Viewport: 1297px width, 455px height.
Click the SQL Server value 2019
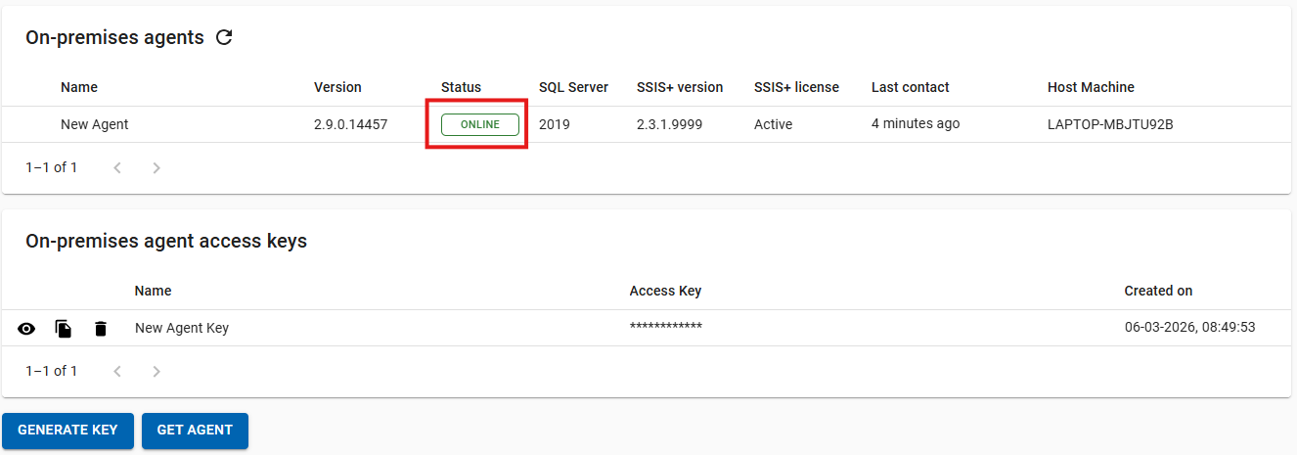(555, 124)
